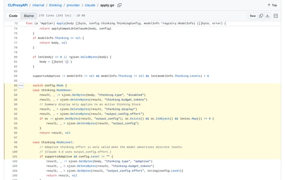The width and height of the screenshot is (285, 180).
Task: Click DeleteBytes symbol on line 89
Action: pos(80,100)
